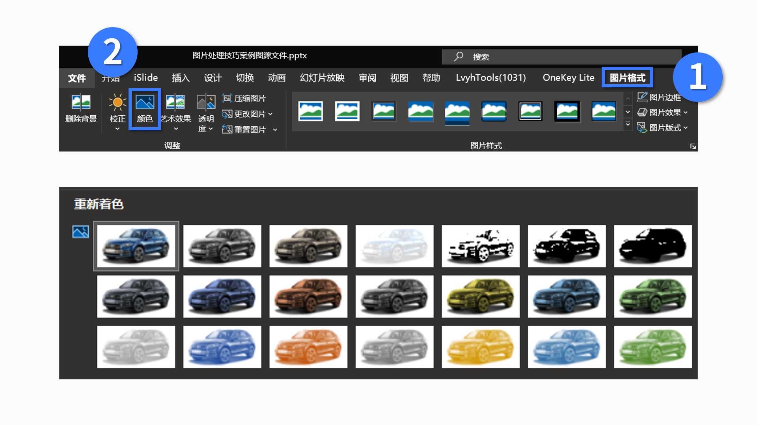The width and height of the screenshot is (757, 425).
Task: Select the light orange recolor car swatch
Action: click(308, 347)
